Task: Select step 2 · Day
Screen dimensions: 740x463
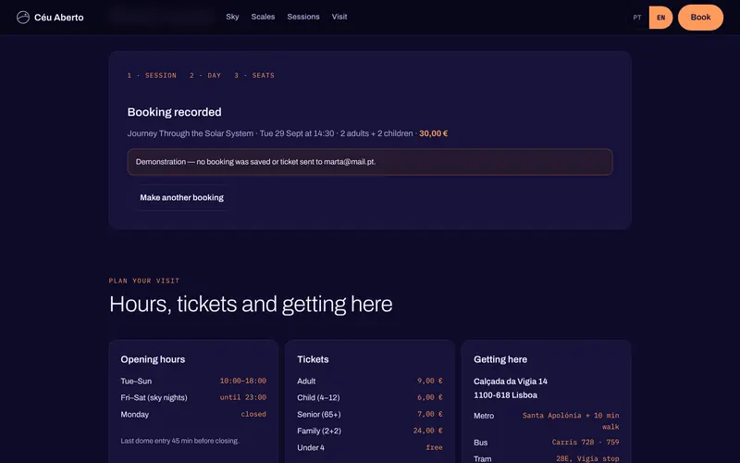Action: [205, 75]
